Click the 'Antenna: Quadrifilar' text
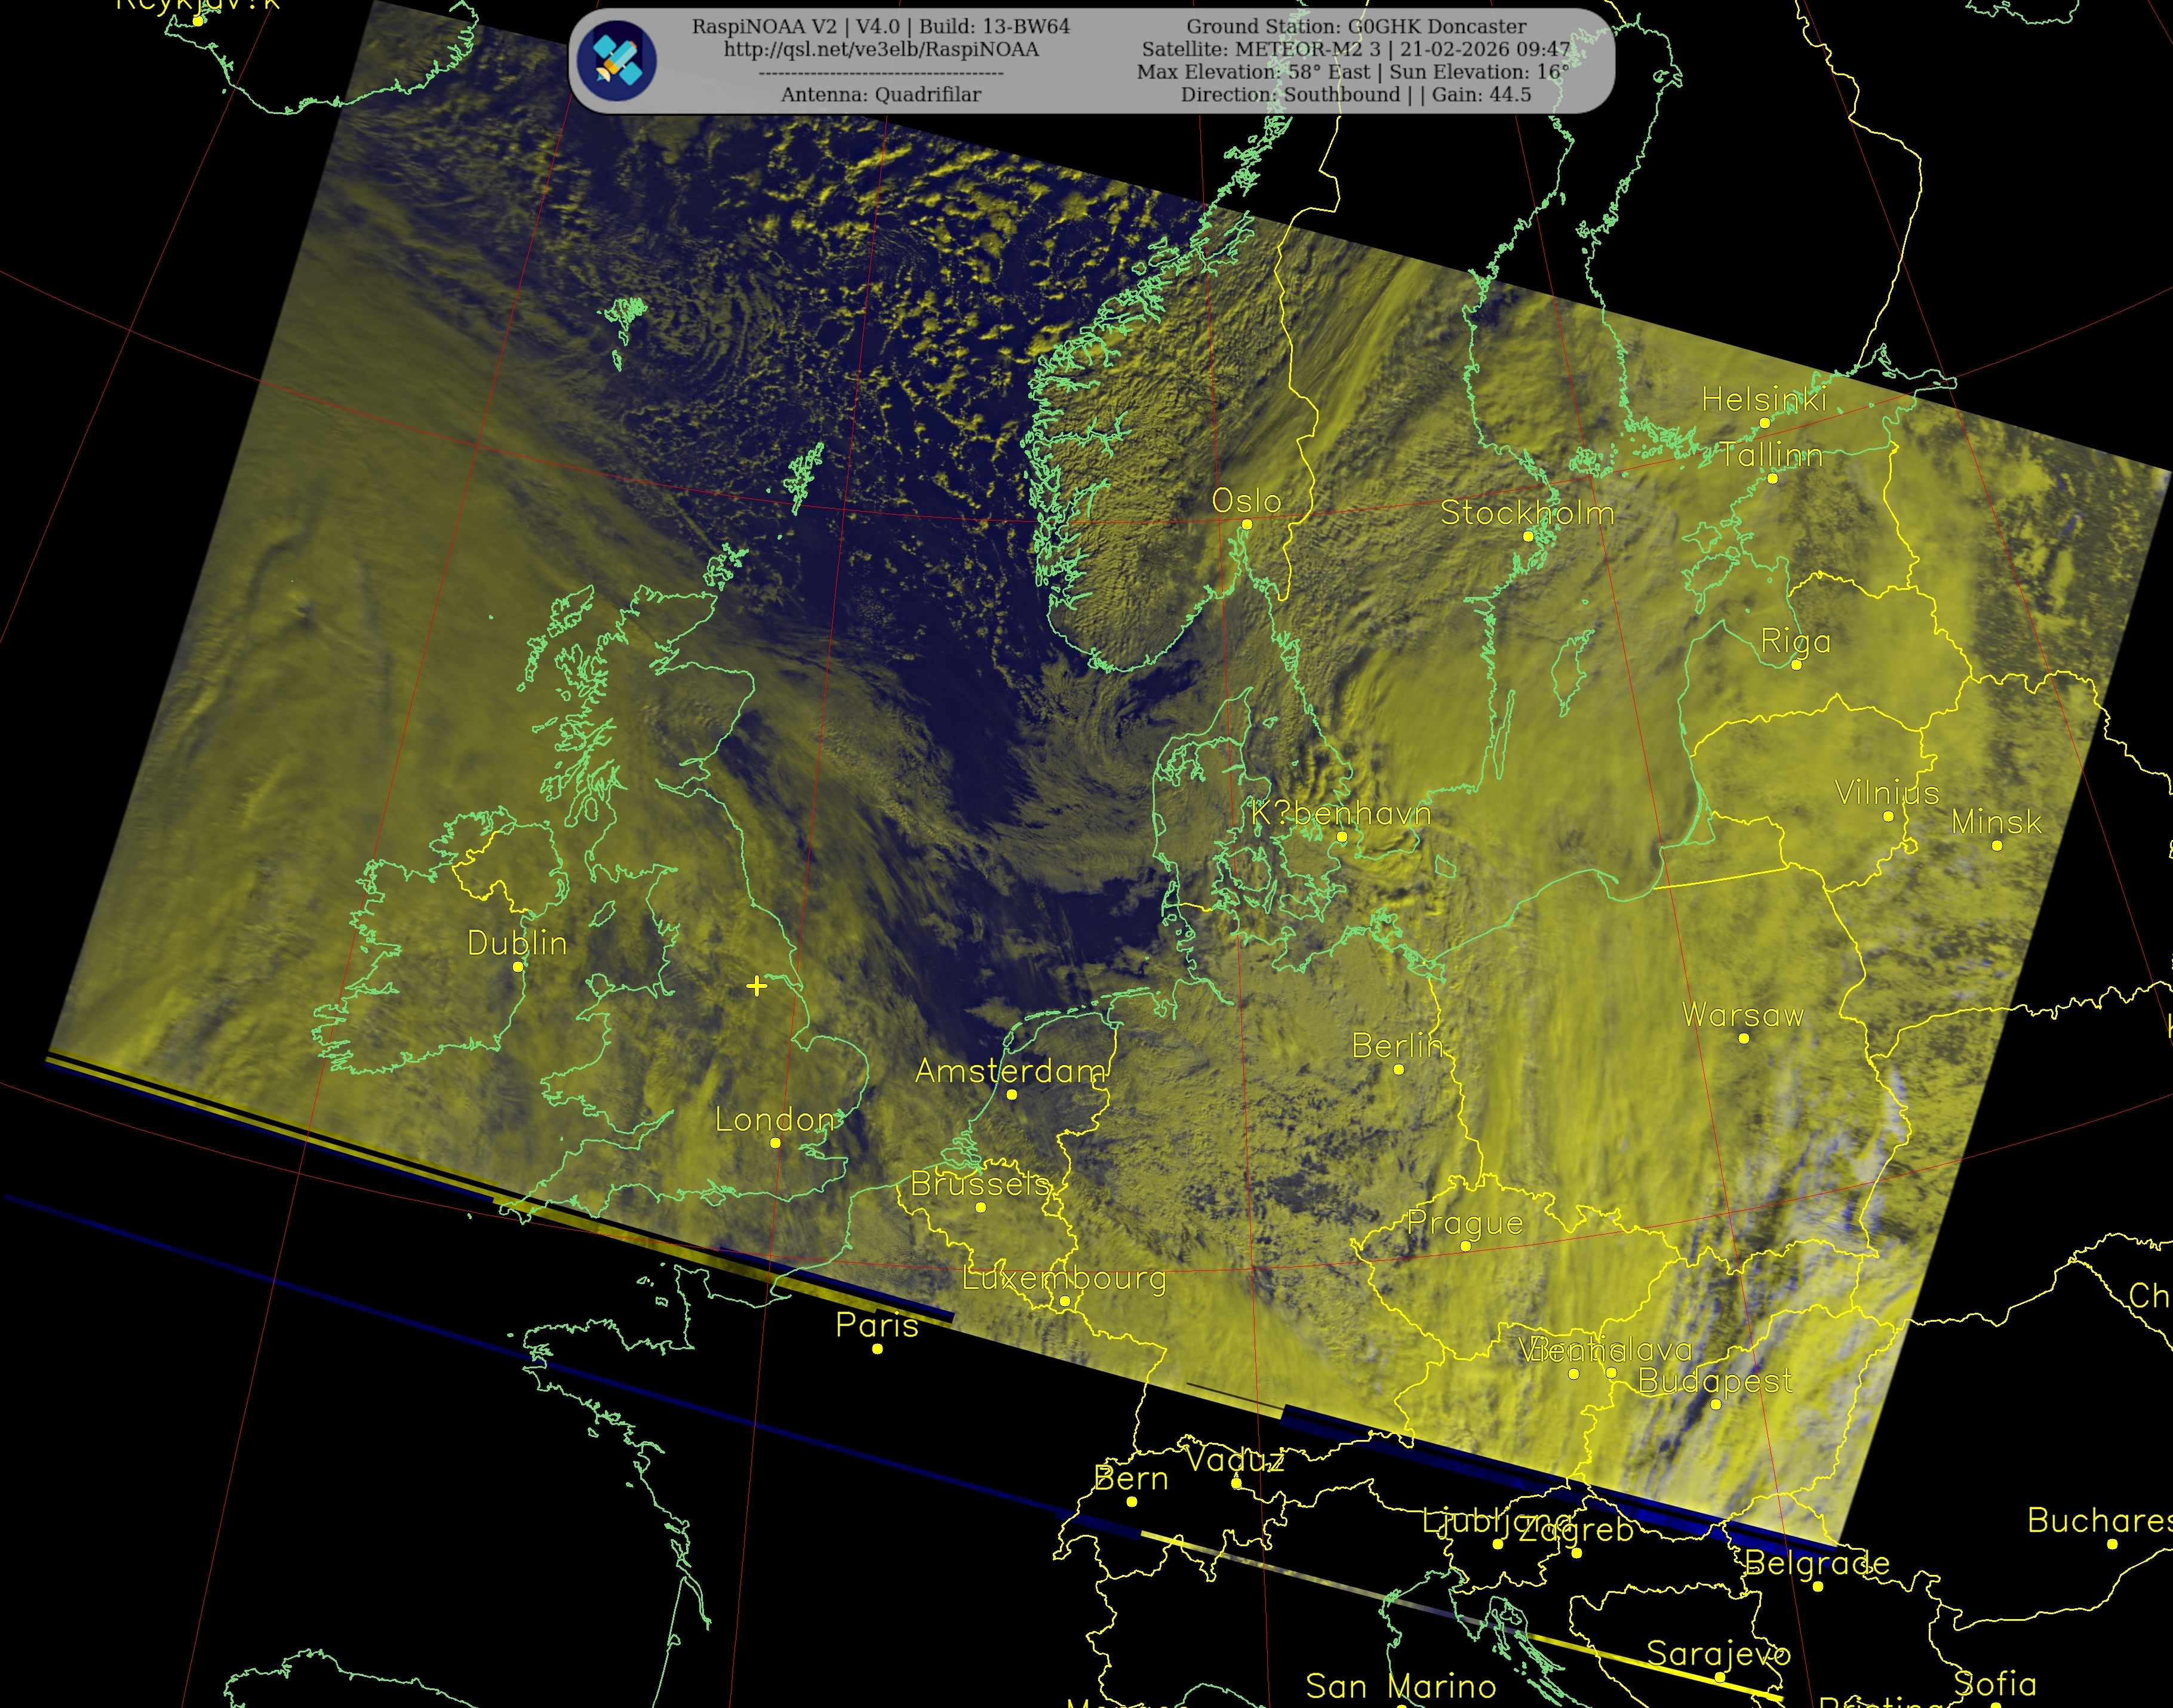The width and height of the screenshot is (2173, 1708). coord(881,94)
